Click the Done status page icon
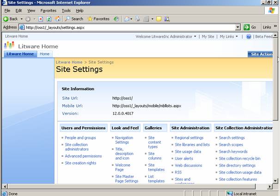 tap(5, 194)
